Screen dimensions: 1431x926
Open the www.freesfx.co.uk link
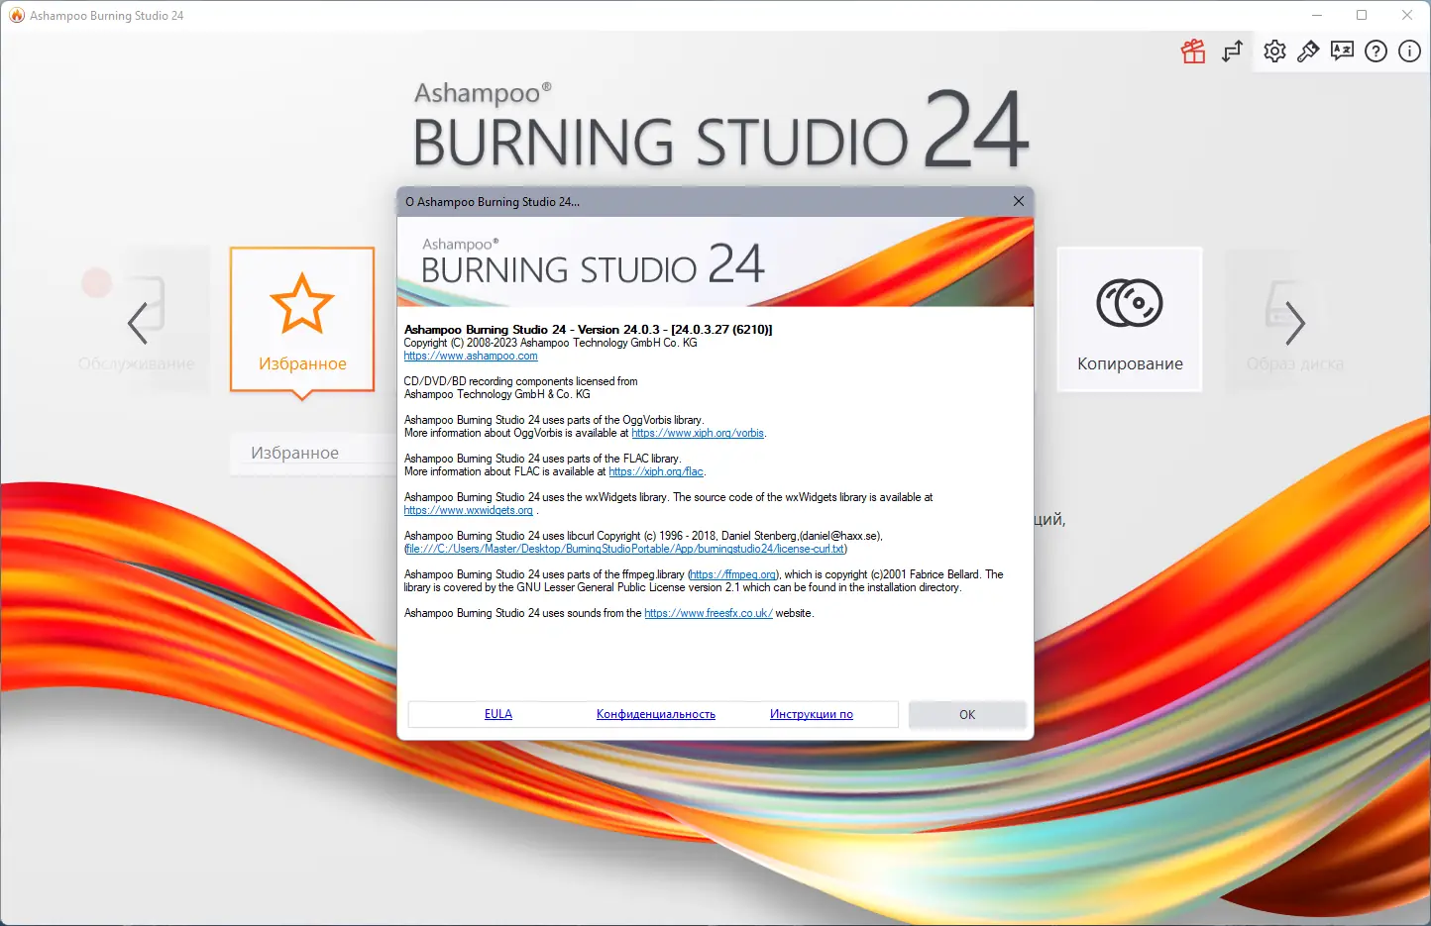(x=709, y=613)
